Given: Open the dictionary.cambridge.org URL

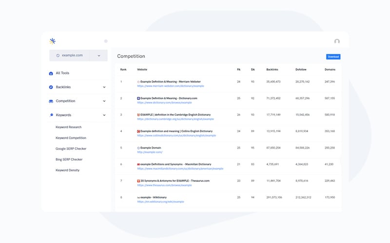Looking at the screenshot, I should coord(175,119).
